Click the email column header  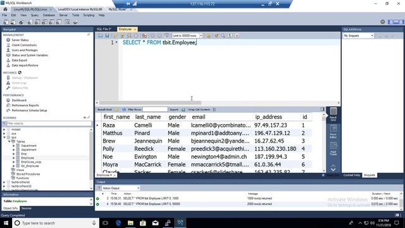(x=199, y=117)
